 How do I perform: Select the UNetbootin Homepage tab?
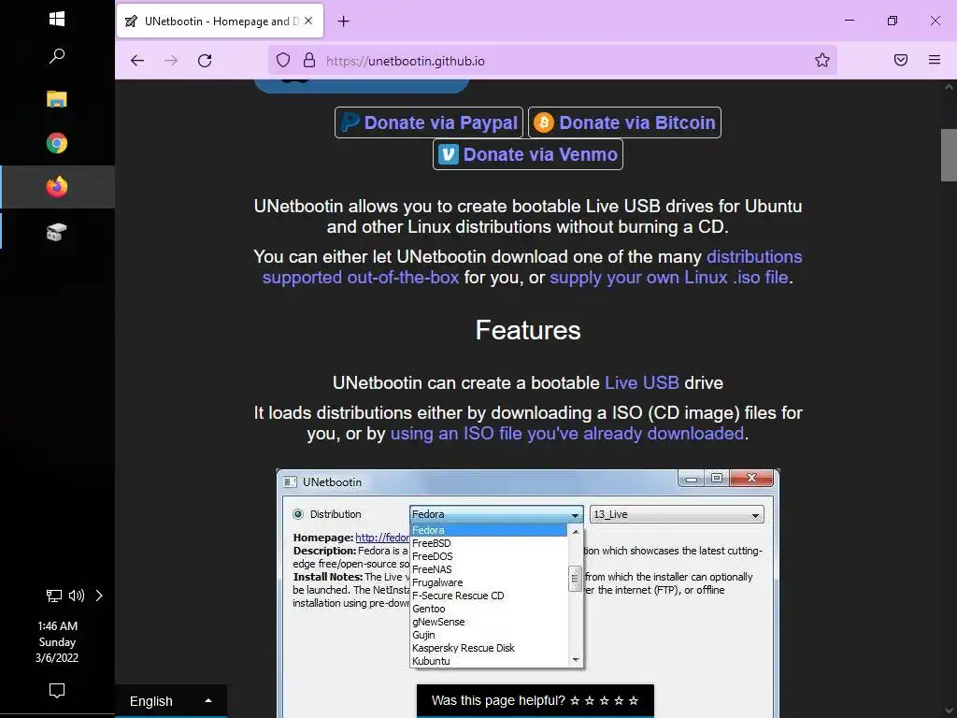click(x=220, y=21)
